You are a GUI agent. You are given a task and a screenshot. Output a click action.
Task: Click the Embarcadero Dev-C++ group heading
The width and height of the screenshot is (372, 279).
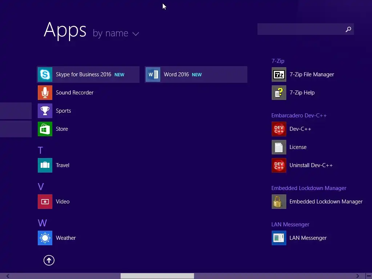pyautogui.click(x=299, y=116)
